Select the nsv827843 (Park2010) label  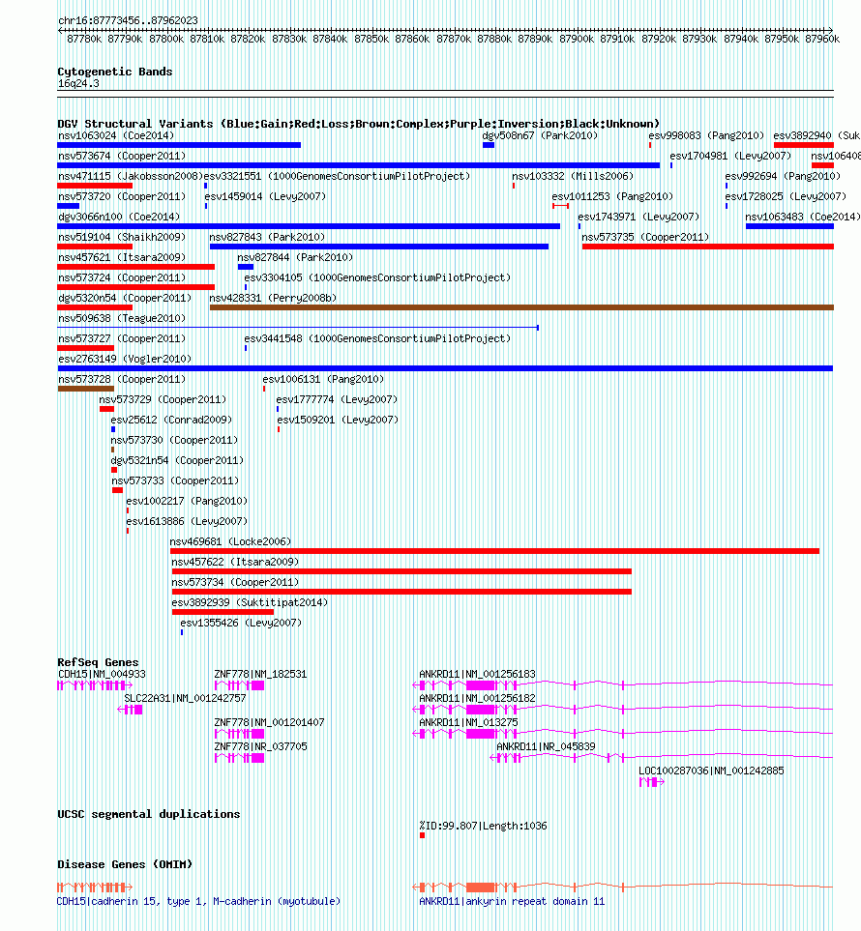(x=267, y=237)
